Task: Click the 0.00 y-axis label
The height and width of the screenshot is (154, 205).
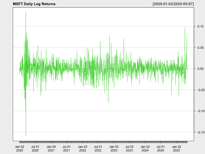Action: 200,69
